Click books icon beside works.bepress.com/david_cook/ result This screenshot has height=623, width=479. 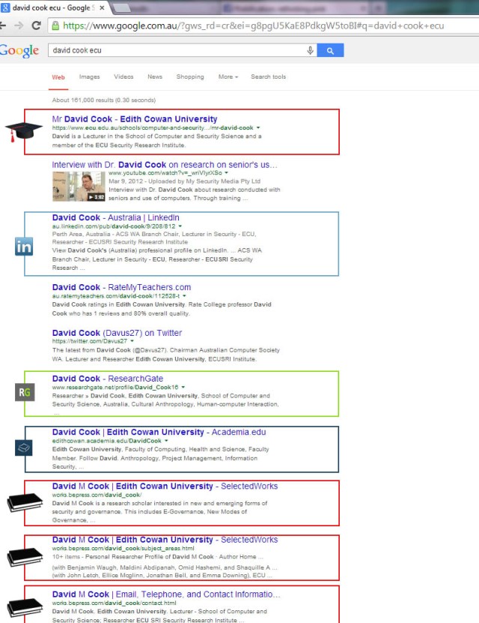(x=25, y=502)
